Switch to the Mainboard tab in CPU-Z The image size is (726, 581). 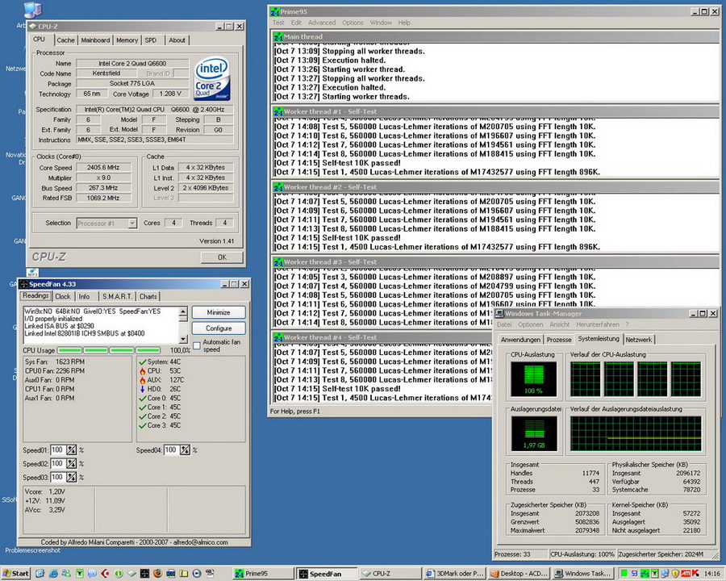95,40
